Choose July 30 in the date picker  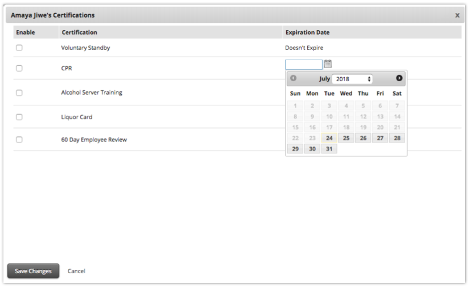tap(312, 149)
